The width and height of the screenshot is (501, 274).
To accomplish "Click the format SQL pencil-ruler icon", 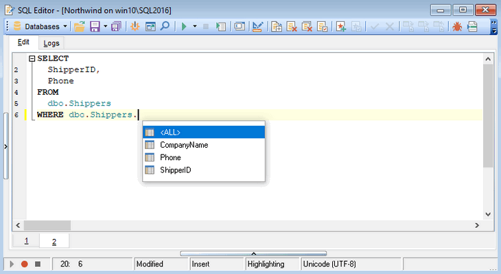I will [x=257, y=26].
